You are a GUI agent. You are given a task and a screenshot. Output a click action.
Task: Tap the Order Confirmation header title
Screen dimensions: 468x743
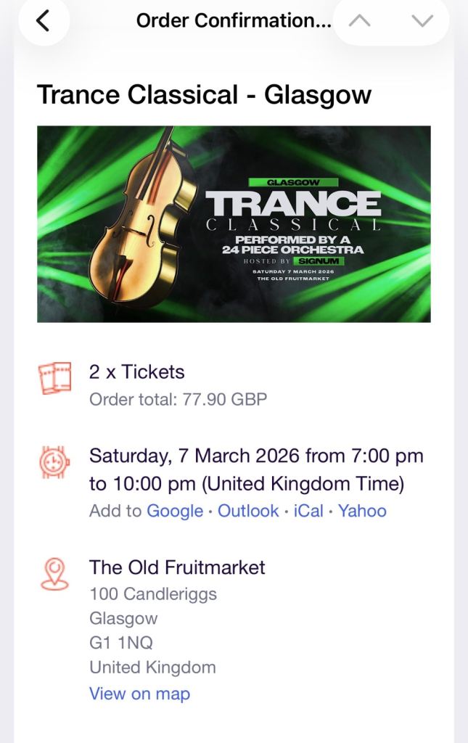pyautogui.click(x=233, y=21)
